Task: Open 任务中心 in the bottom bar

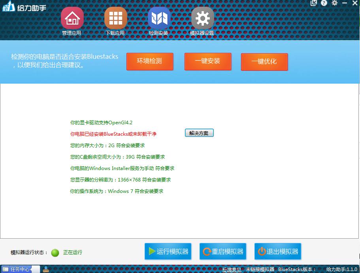Action: pyautogui.click(x=17, y=269)
